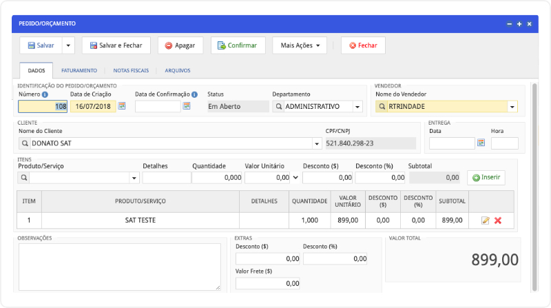This screenshot has width=551, height=308.
Task: Open Nome do Cliente dropdown list
Action: pos(317,143)
